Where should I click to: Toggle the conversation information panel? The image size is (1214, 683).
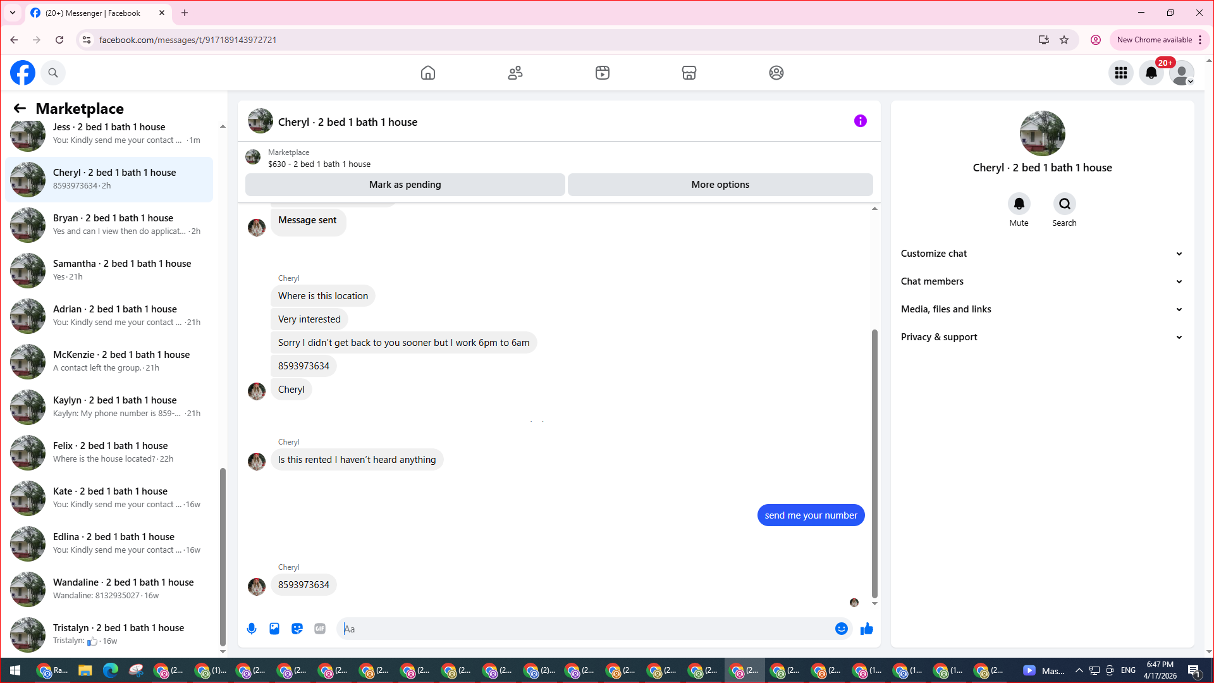click(x=860, y=121)
